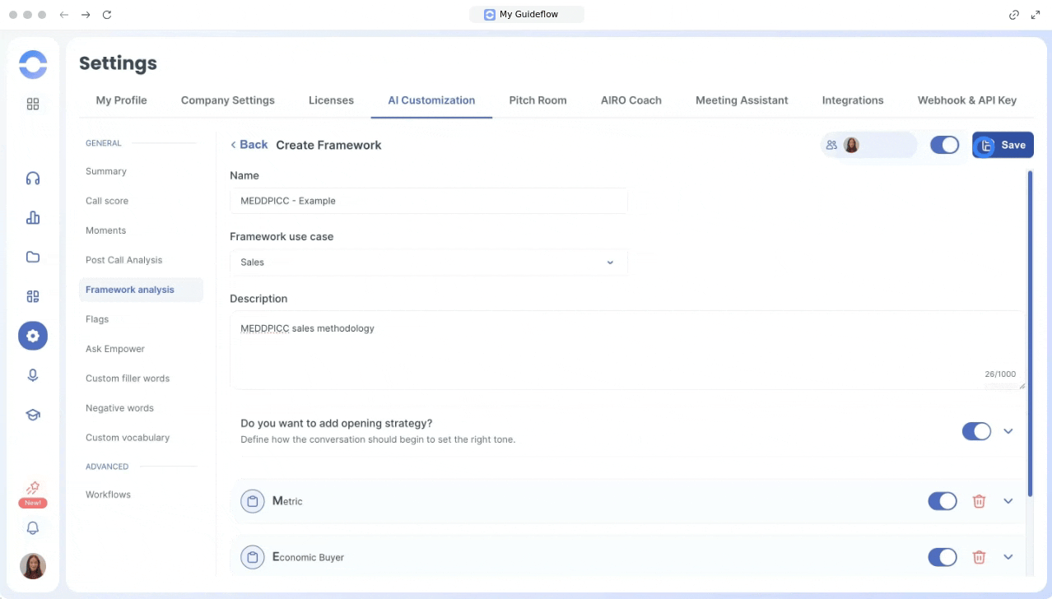Image resolution: width=1052 pixels, height=599 pixels.
Task: Click the folder icon in sidebar
Action: click(33, 257)
